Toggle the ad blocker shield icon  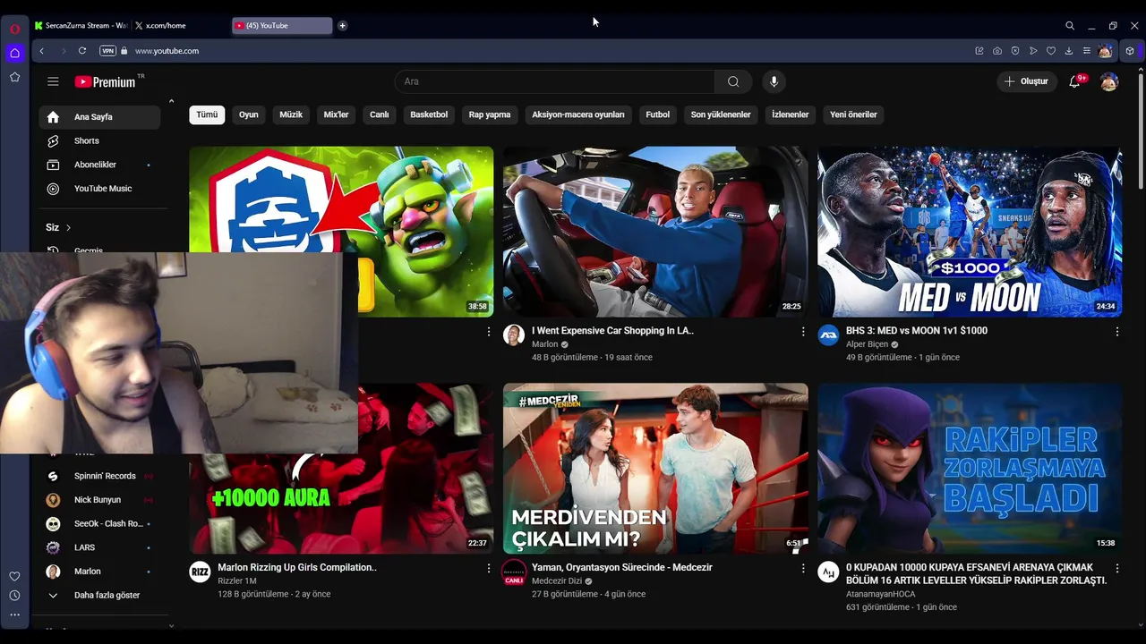pyautogui.click(x=1015, y=51)
